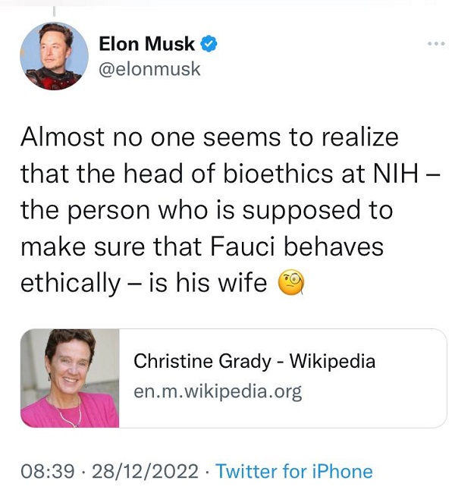Open the Christine Grady photo thumbnail
Image resolution: width=455 pixels, height=493 pixels.
tap(70, 378)
